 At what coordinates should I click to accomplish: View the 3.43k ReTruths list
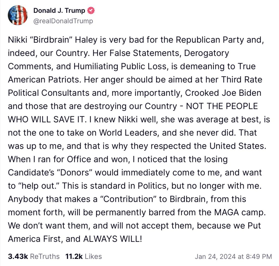pyautogui.click(x=34, y=256)
